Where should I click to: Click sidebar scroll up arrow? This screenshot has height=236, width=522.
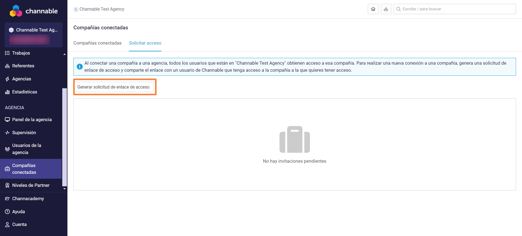tap(64, 54)
